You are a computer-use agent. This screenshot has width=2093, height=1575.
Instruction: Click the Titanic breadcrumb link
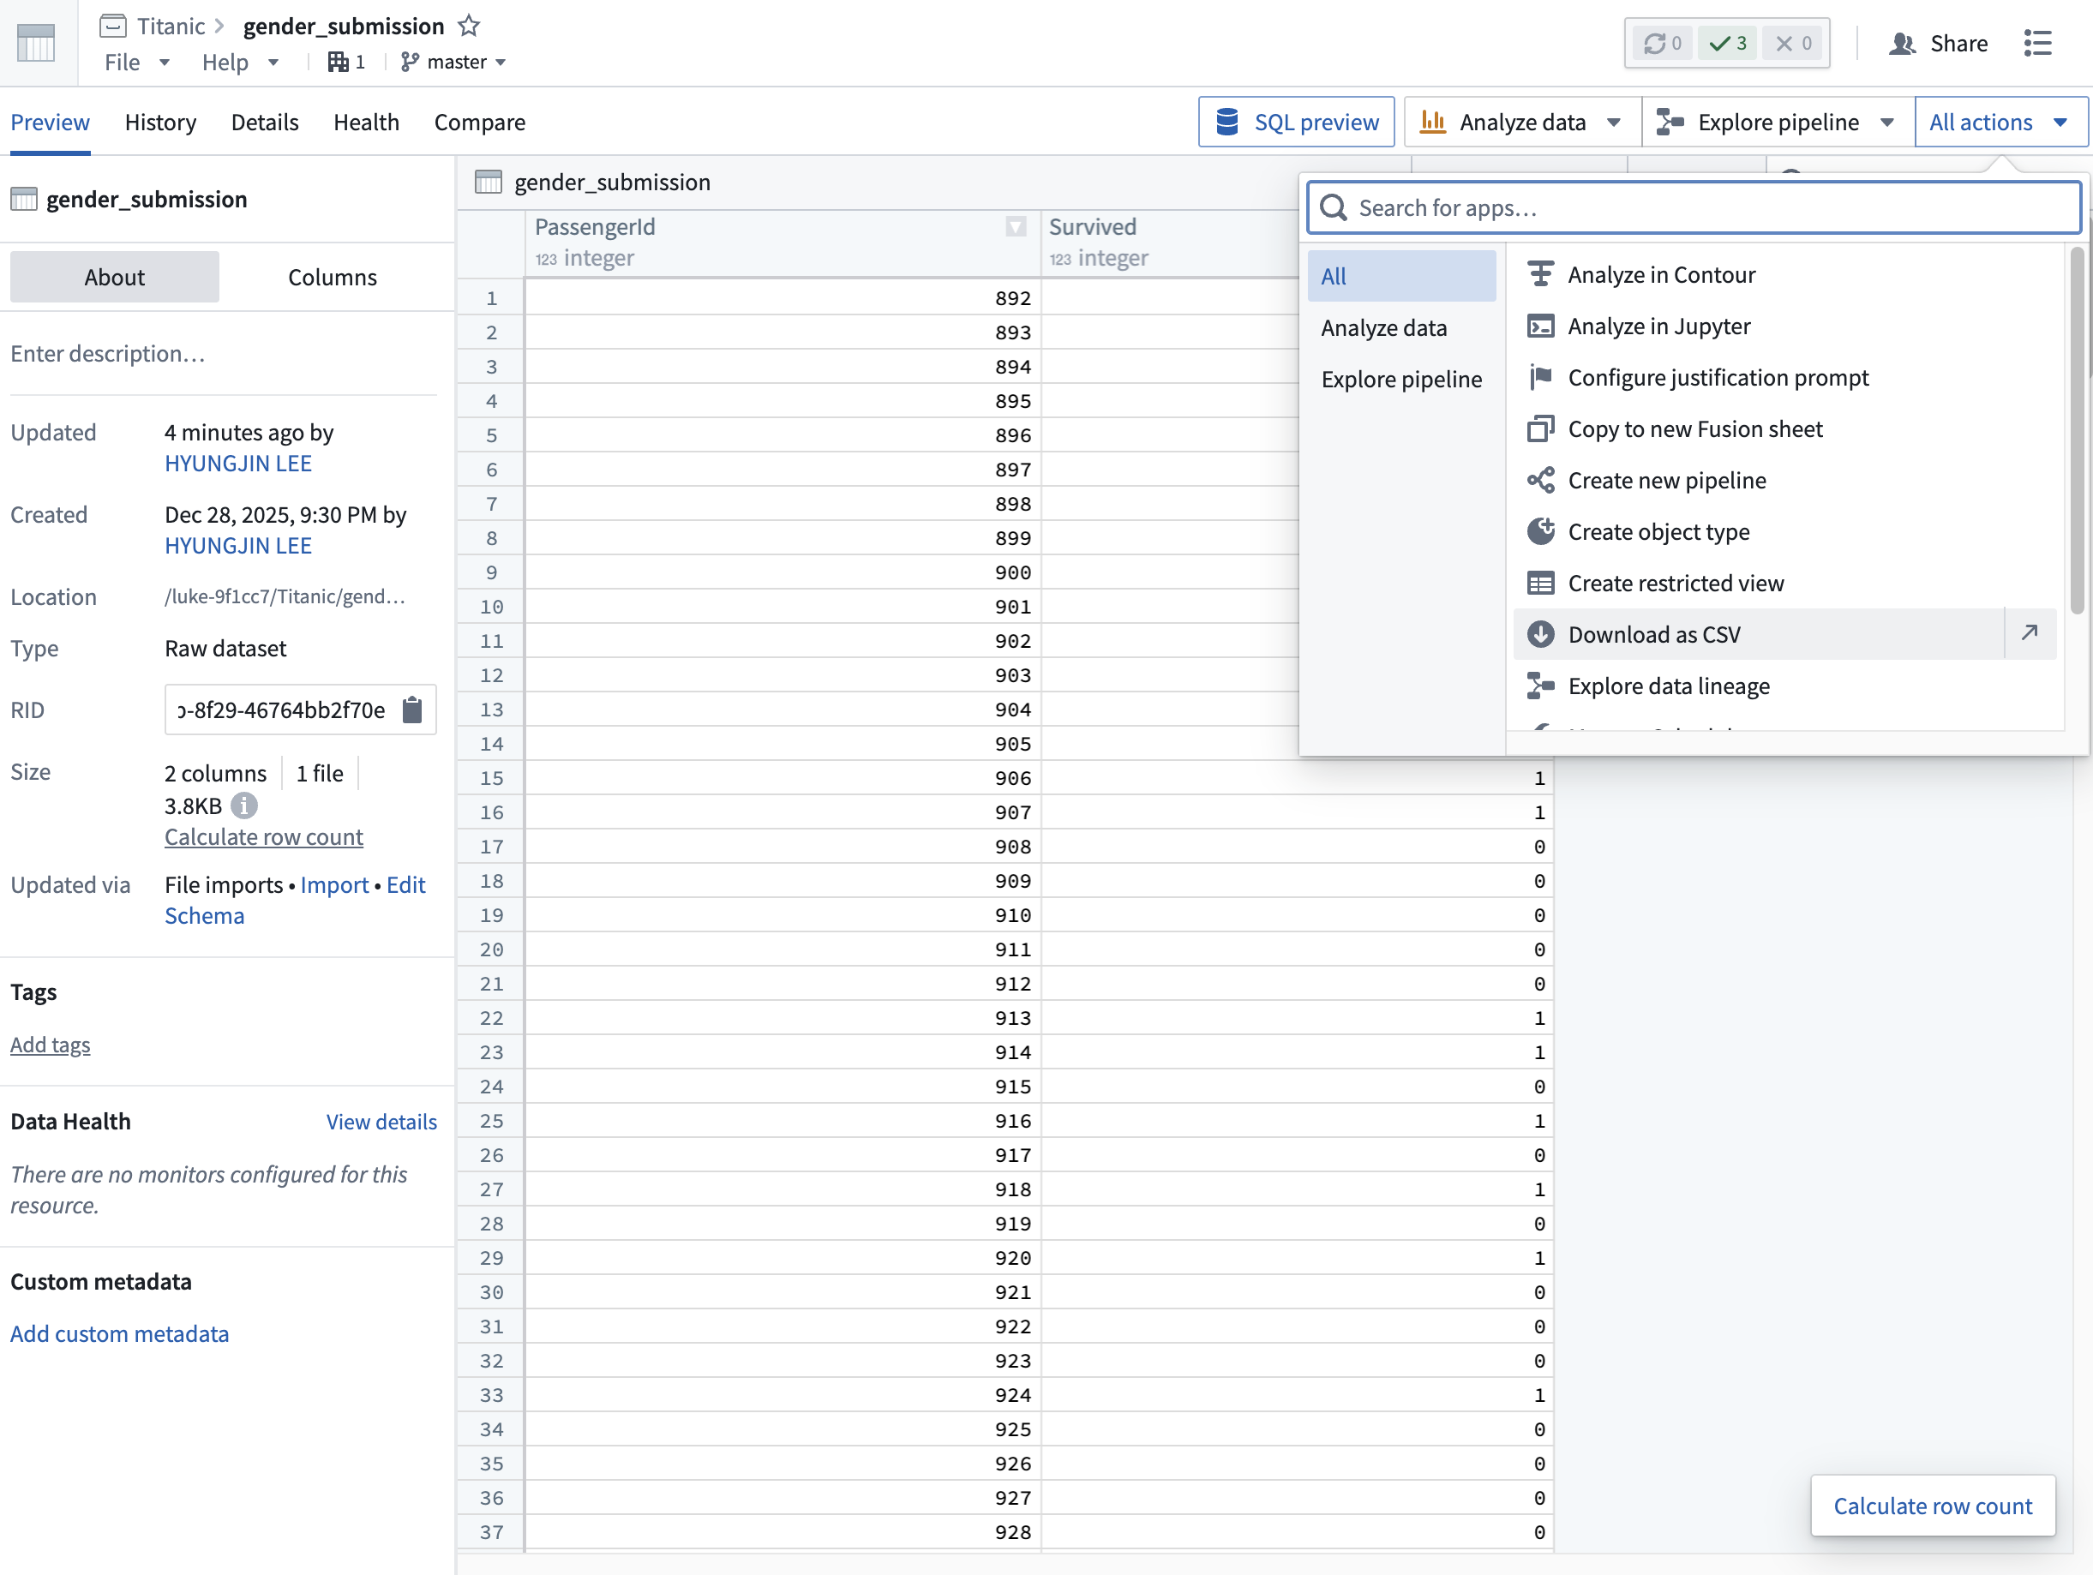(x=171, y=26)
